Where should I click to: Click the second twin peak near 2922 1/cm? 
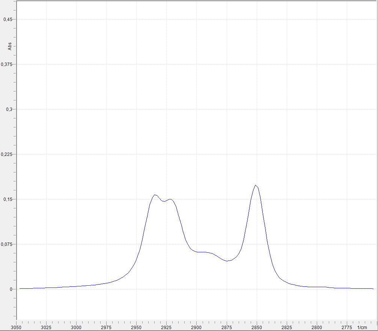click(x=170, y=199)
